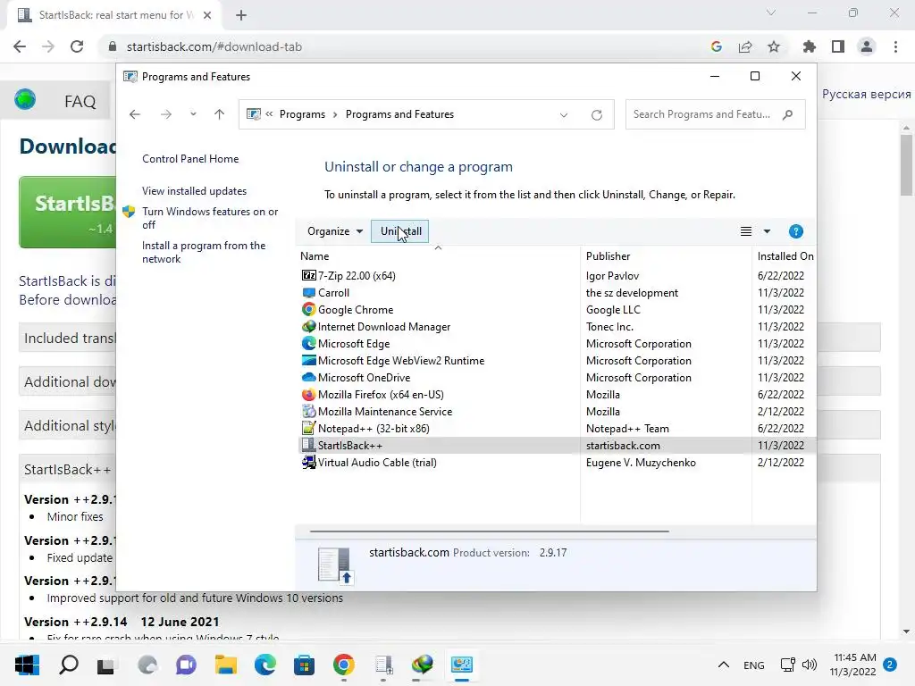915x686 pixels.
Task: Click the Notepad++ list icon
Action: click(308, 428)
